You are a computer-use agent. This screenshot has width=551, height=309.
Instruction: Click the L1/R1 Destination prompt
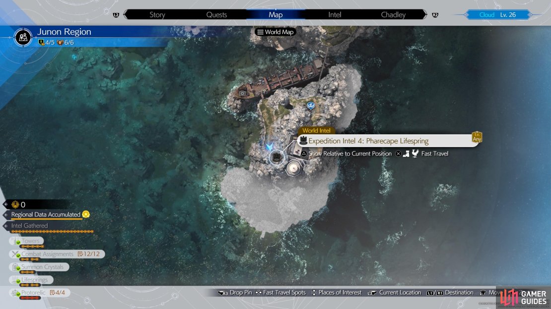tap(450, 293)
